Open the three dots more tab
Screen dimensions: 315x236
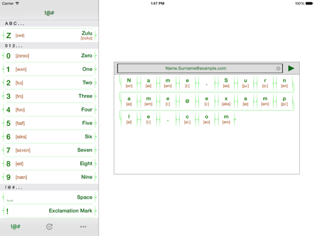pos(83,227)
